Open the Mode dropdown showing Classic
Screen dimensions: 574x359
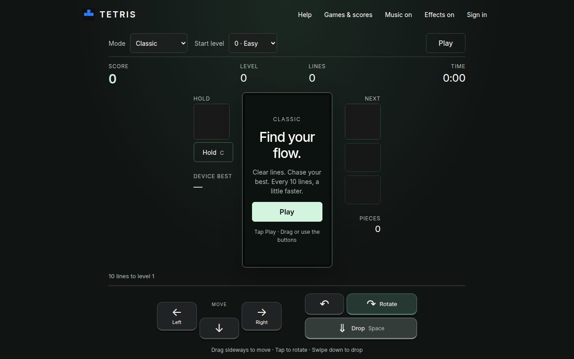coord(159,43)
